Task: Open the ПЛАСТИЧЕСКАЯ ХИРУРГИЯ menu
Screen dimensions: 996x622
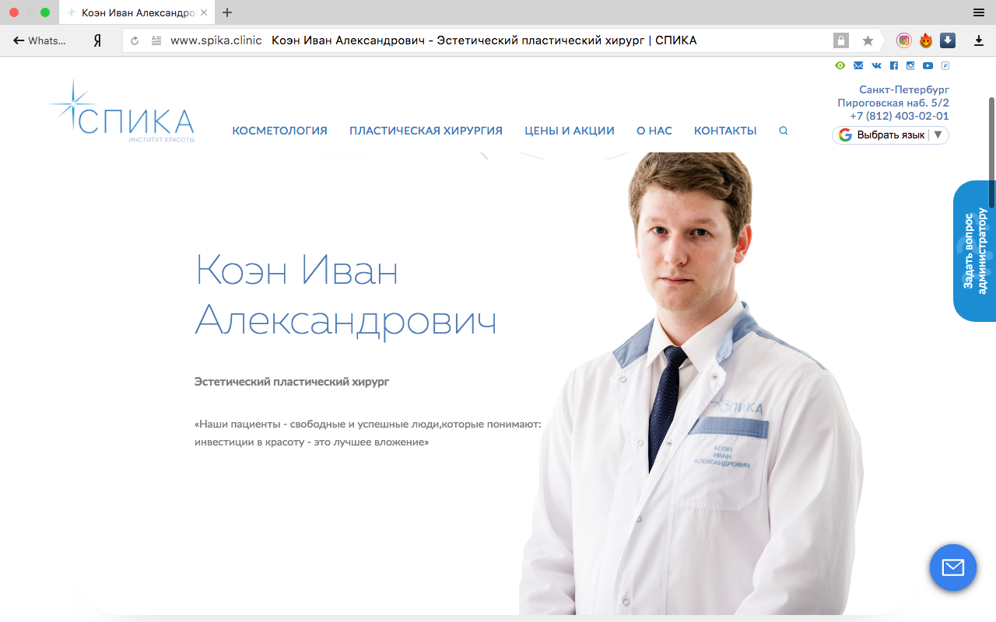Action: pos(426,131)
